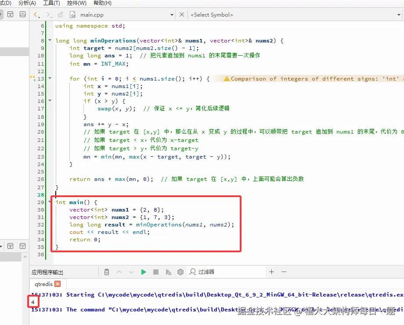Click the minOperations call on line 32
The height and width of the screenshot is (325, 404).
(185, 225)
